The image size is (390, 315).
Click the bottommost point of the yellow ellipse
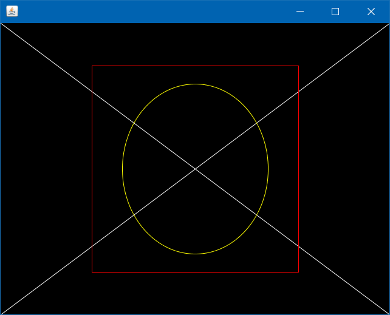195,254
